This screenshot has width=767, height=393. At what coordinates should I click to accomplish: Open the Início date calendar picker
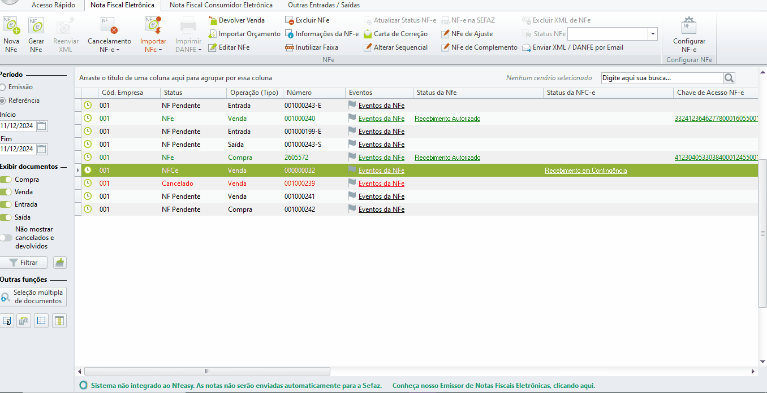tap(42, 126)
